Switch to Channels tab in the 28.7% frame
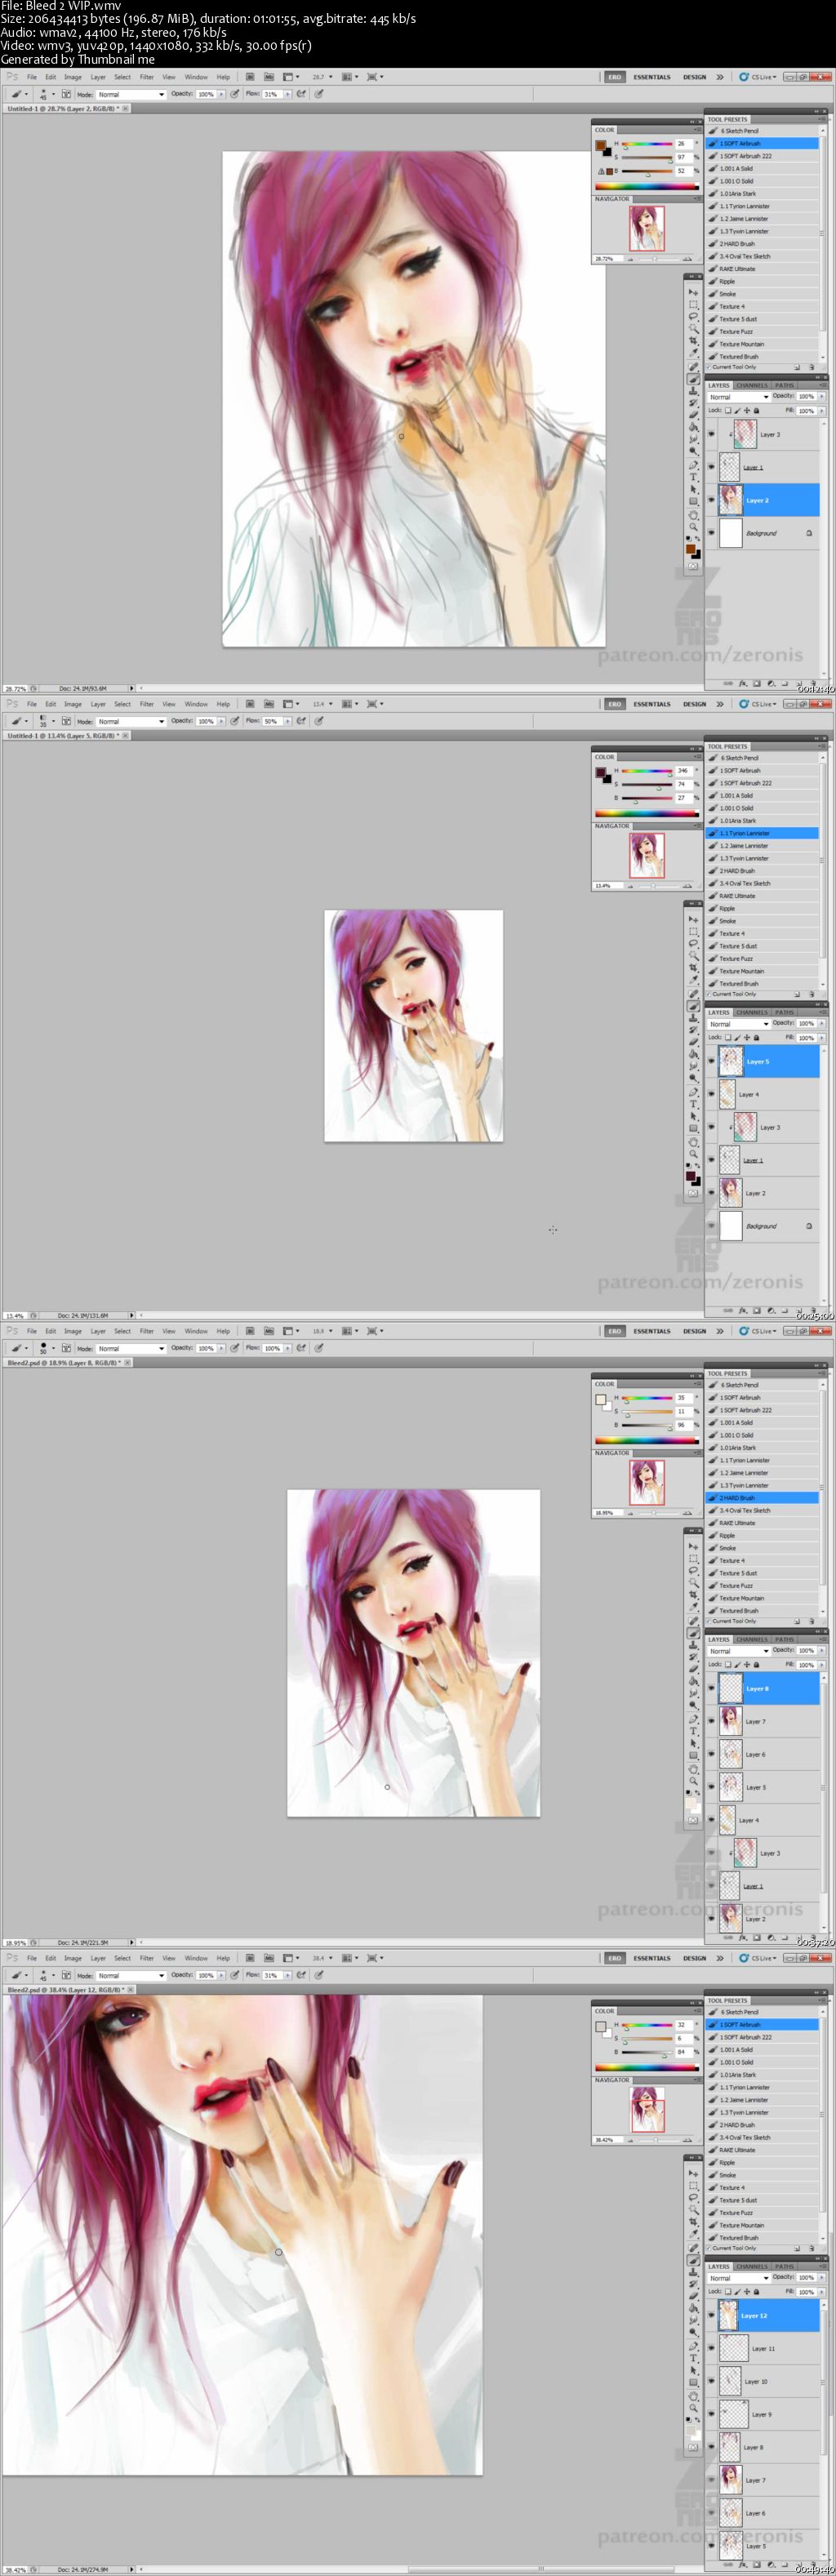 click(x=752, y=385)
